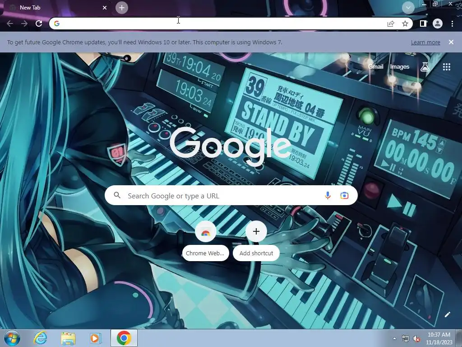
Task: Reload the current page
Action: pyautogui.click(x=39, y=23)
